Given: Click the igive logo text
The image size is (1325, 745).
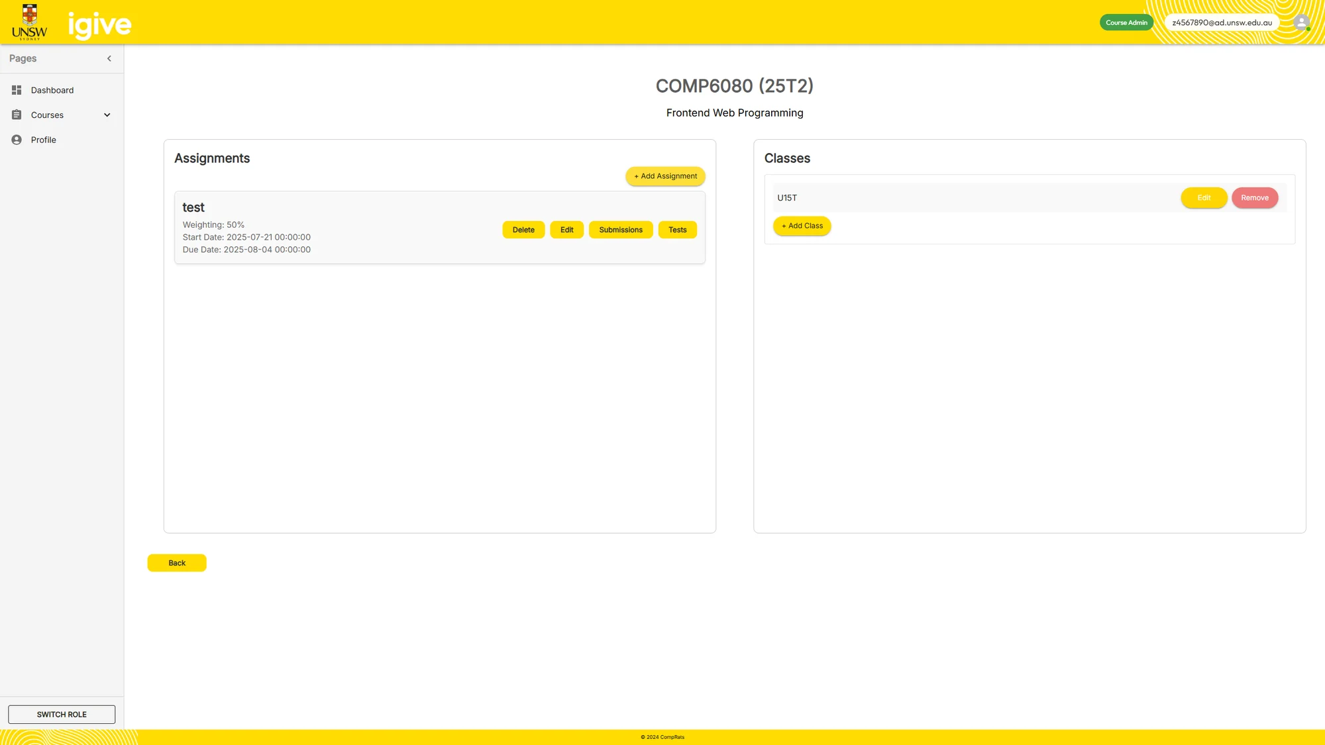Looking at the screenshot, I should (100, 25).
